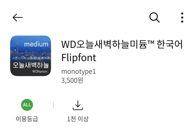Tap the dark lower band of app icon
196x133 pixels.
click(31, 68)
